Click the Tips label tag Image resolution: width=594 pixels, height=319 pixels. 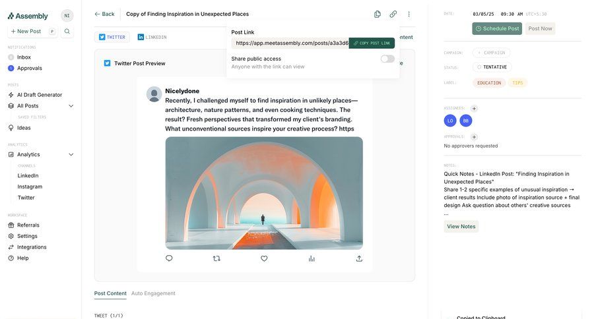click(517, 83)
